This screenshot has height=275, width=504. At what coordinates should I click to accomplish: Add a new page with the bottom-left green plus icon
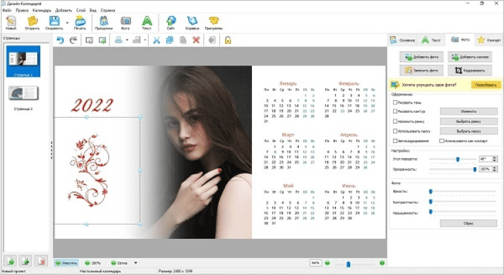click(x=11, y=261)
